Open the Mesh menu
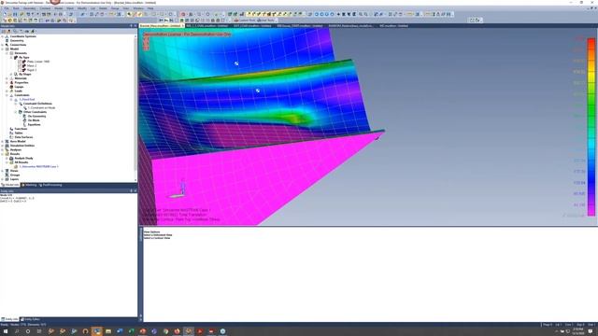This screenshot has height=336, width=598. click(70, 8)
